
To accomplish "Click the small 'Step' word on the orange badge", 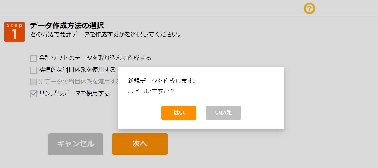I will [14, 25].
